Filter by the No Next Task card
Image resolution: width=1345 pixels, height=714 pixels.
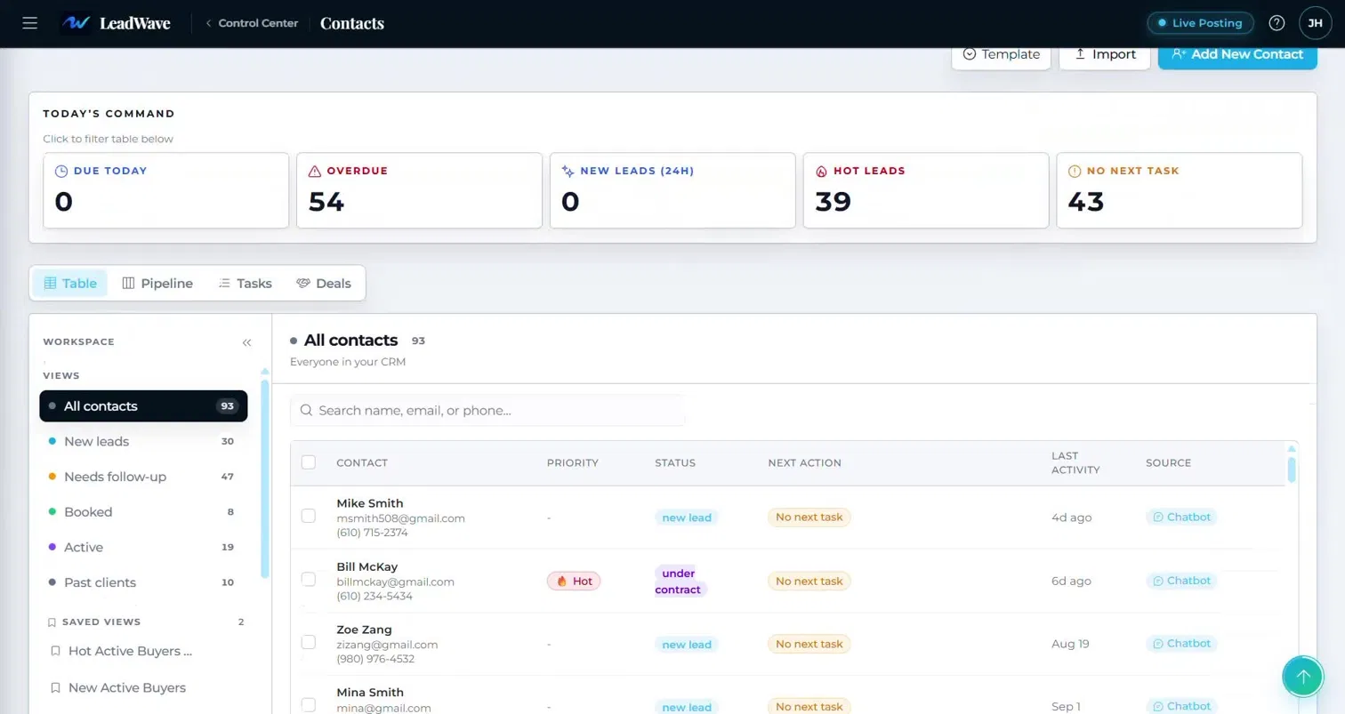[x=1180, y=190]
